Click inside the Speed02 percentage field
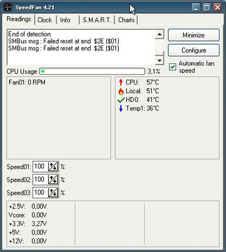Viewport: 226px width, 252px height. tap(40, 180)
